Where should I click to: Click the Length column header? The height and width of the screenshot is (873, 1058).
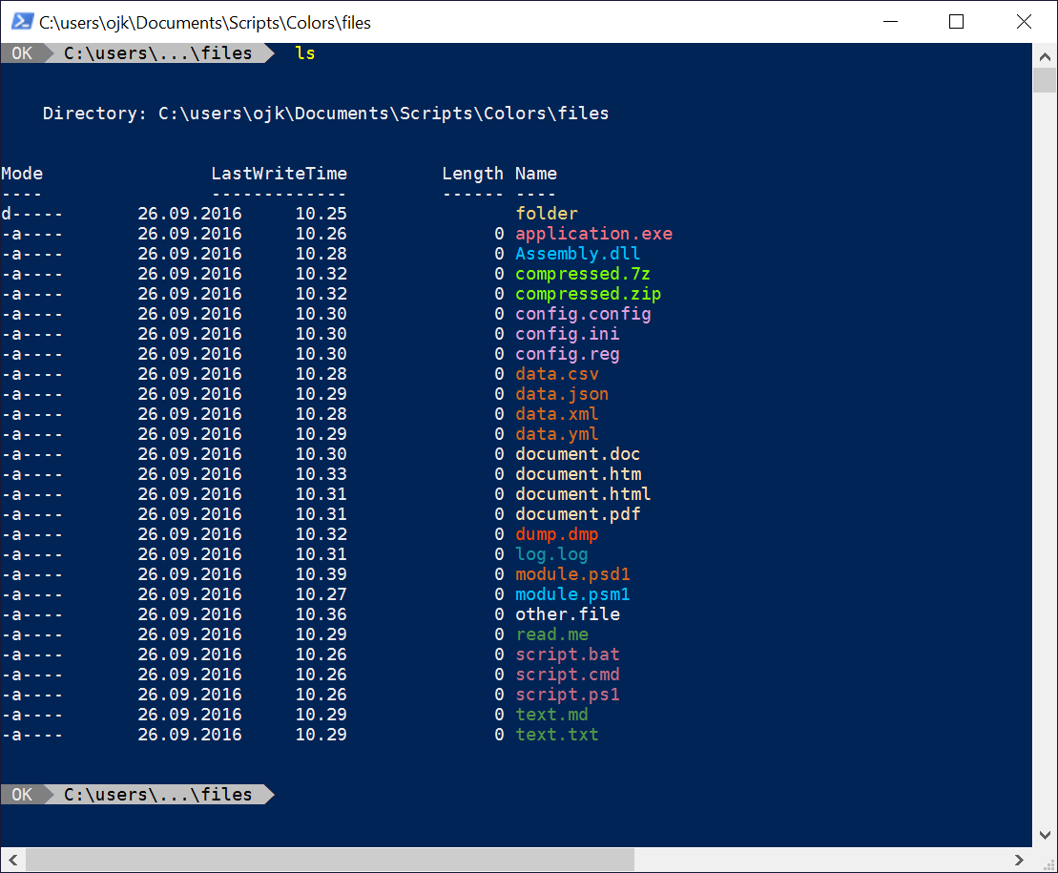[473, 174]
